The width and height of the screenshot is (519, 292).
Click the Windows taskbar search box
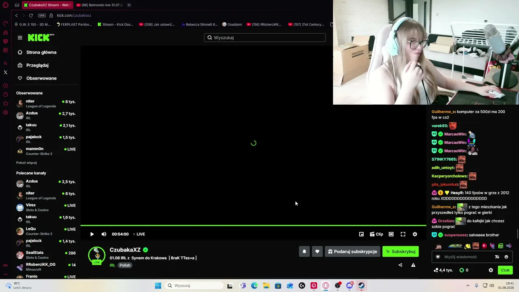click(x=195, y=286)
